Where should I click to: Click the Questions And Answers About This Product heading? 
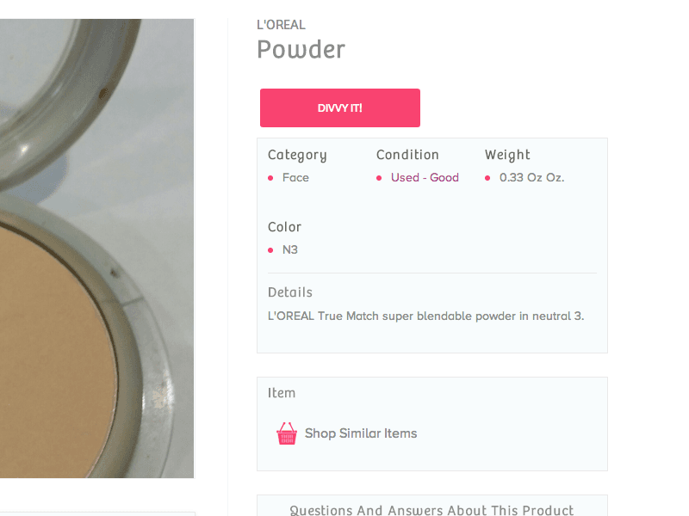point(431,510)
